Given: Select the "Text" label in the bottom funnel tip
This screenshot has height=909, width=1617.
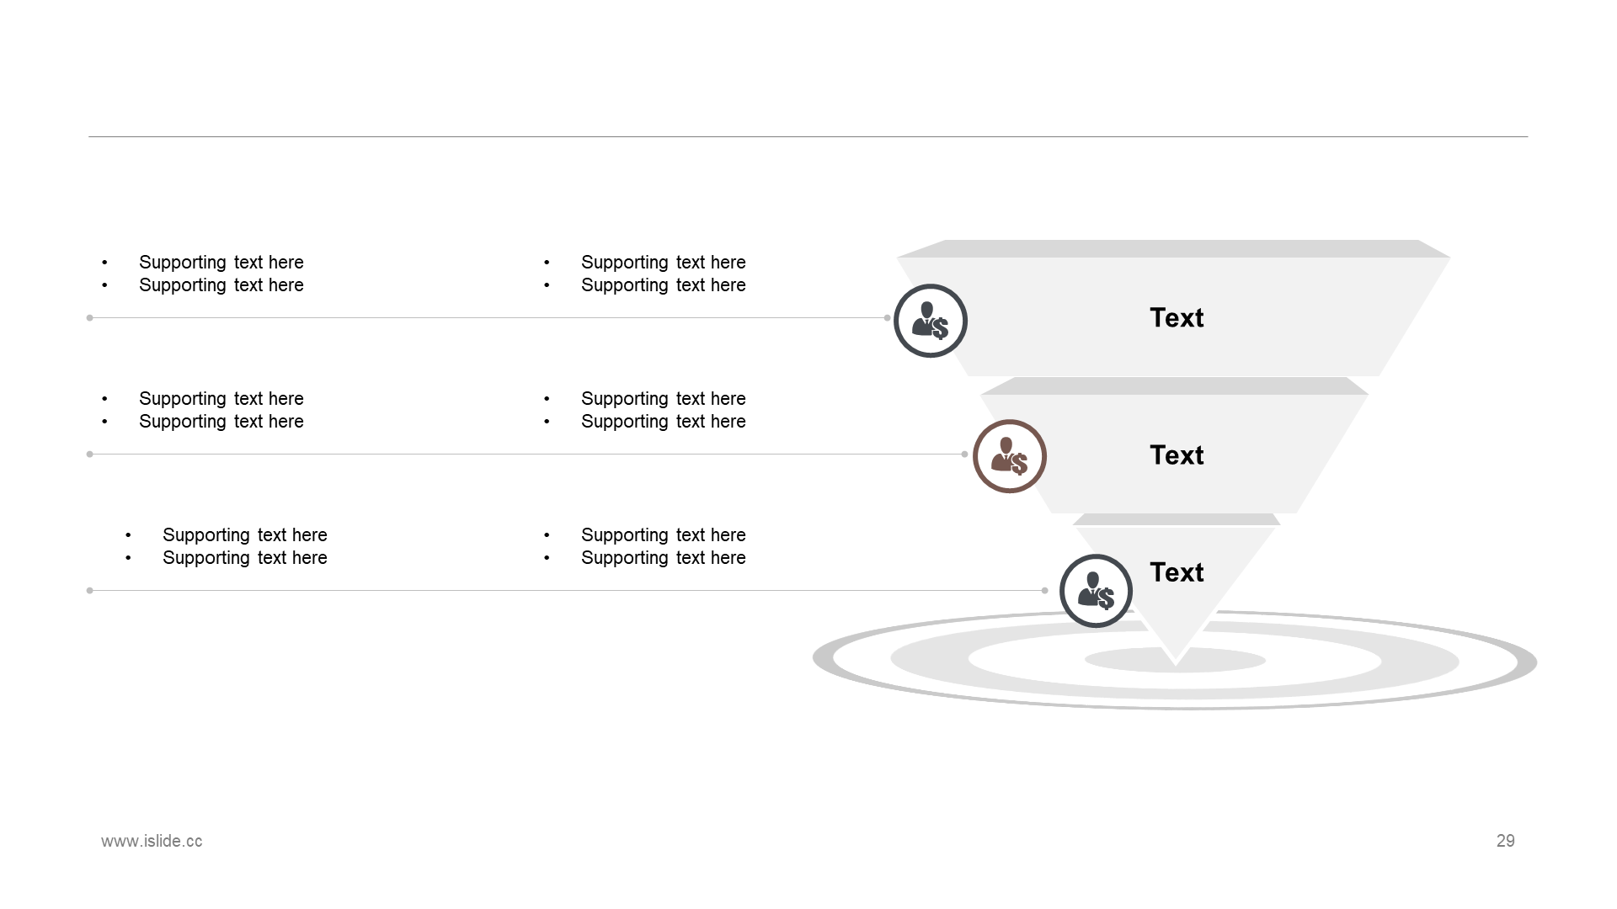Looking at the screenshot, I should [1176, 572].
